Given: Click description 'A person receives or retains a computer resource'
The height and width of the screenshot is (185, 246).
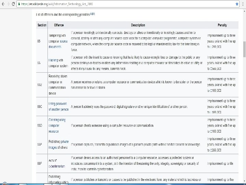Looking at the screenshot, I should [136, 85].
